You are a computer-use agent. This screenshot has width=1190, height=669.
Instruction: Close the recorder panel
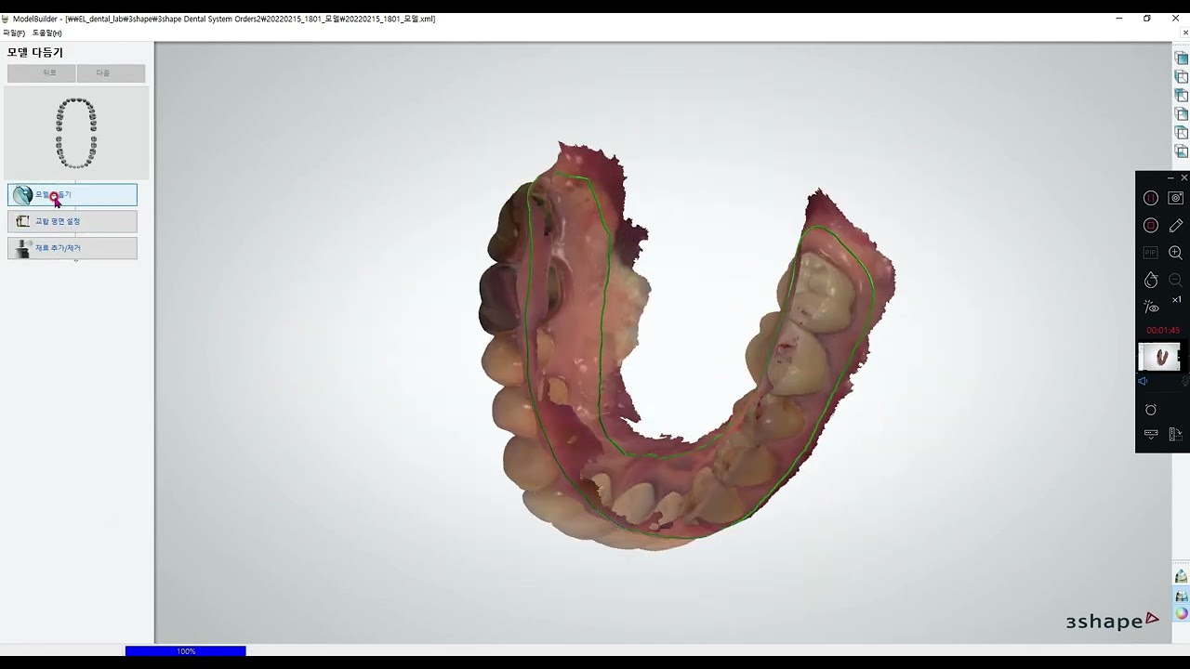[1183, 177]
